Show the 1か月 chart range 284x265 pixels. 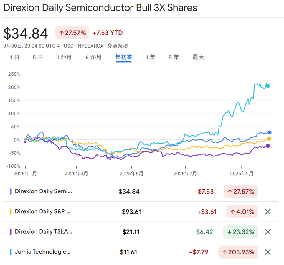click(64, 57)
